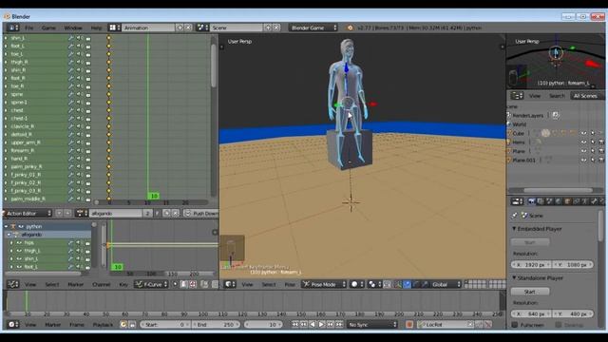Click the timeline editor type icon
Image resolution: width=608 pixels, height=342 pixels.
click(12, 325)
